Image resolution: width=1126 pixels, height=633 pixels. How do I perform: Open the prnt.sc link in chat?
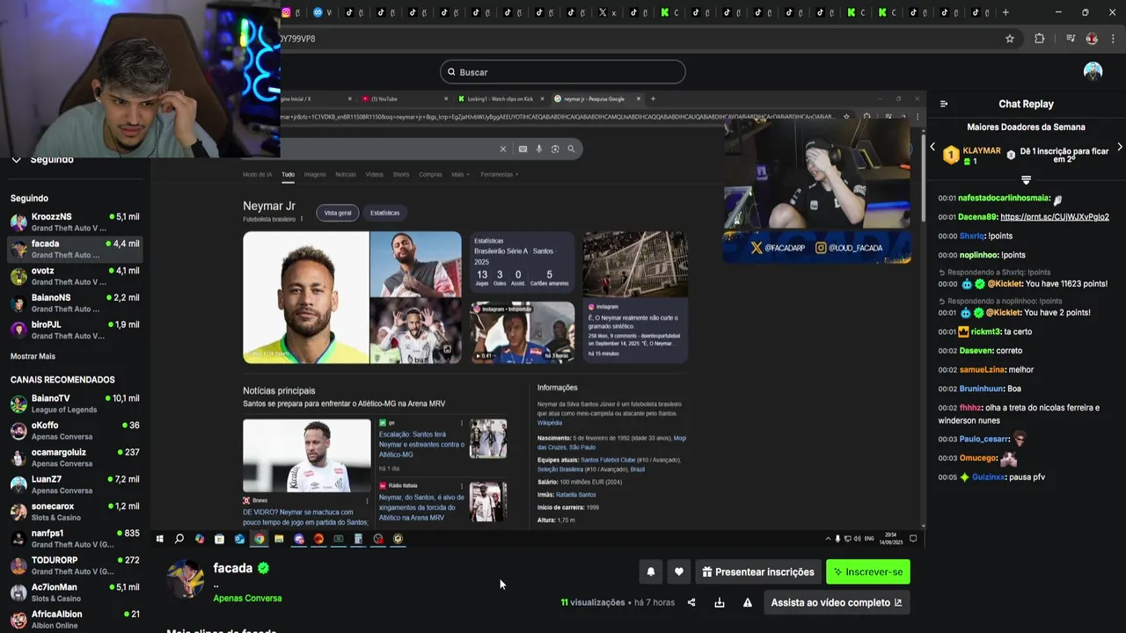pos(1055,217)
